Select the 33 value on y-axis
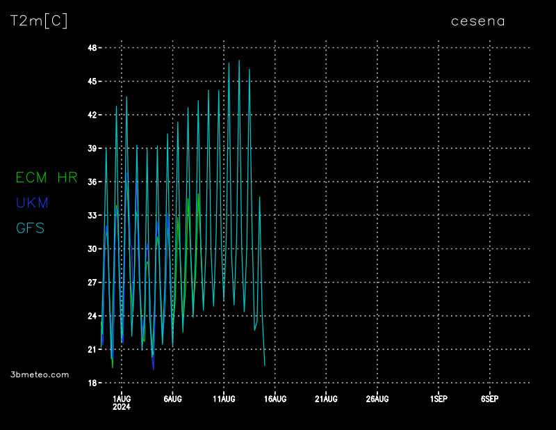The height and width of the screenshot is (430, 556). 92,216
